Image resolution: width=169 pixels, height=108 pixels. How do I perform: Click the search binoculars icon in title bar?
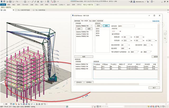pyautogui.click(x=132, y=2)
